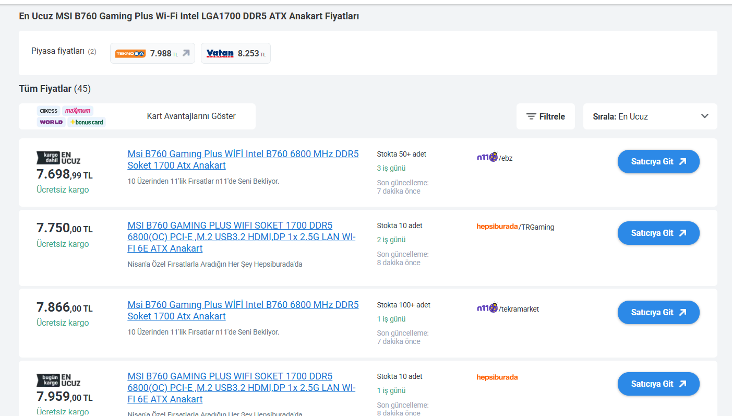Click the 7.866,00 TL price
The image size is (732, 416).
(65, 307)
